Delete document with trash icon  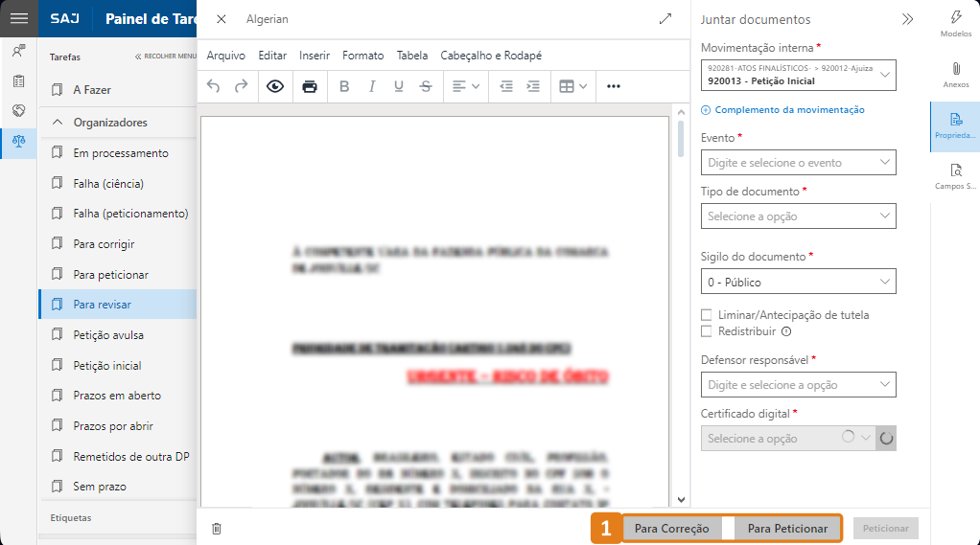[x=217, y=529]
